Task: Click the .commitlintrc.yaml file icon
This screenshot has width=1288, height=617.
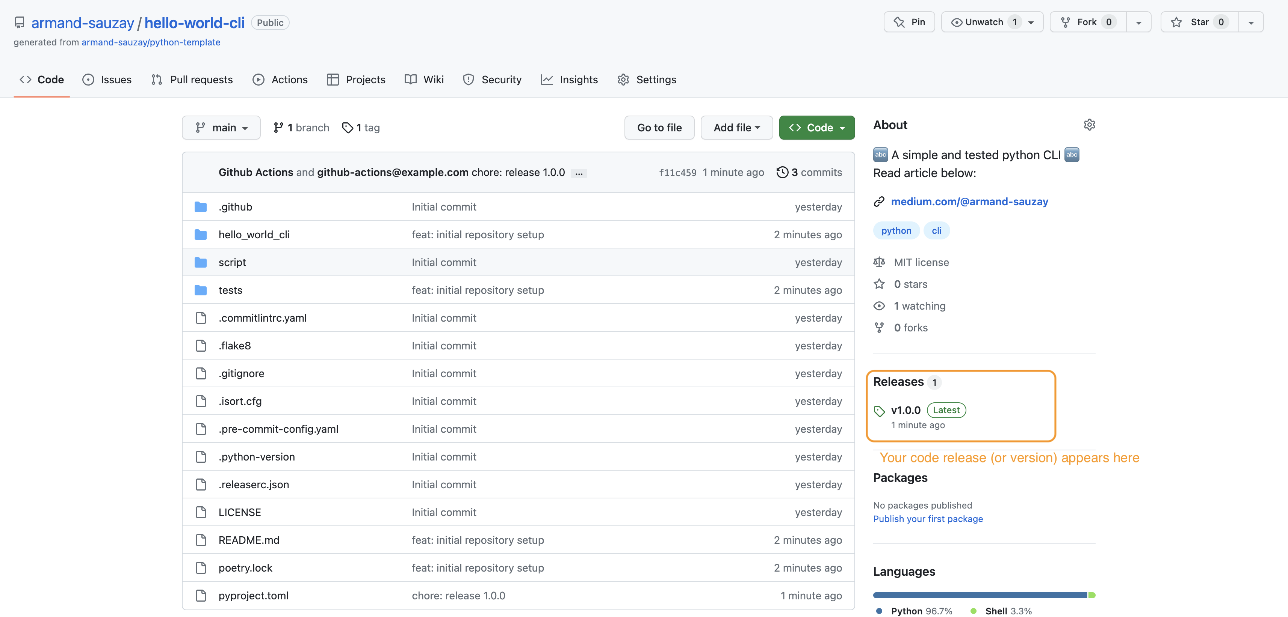Action: point(201,318)
